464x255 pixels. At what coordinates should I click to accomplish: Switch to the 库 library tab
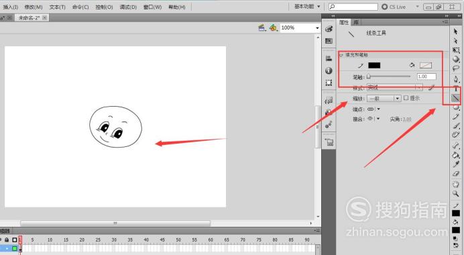pos(356,22)
